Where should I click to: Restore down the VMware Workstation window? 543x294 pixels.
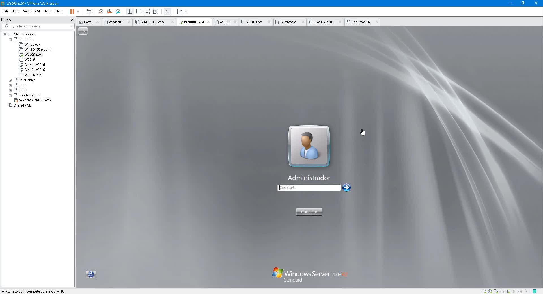pyautogui.click(x=523, y=3)
